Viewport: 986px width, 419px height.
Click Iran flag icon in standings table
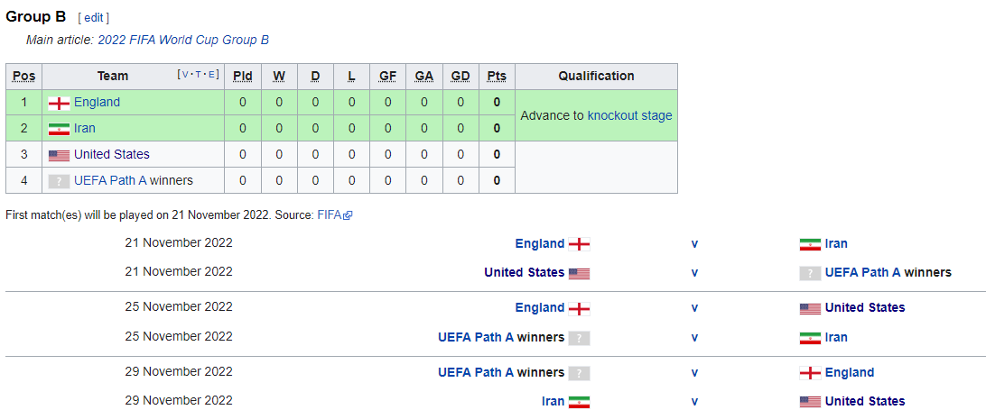[x=59, y=129]
